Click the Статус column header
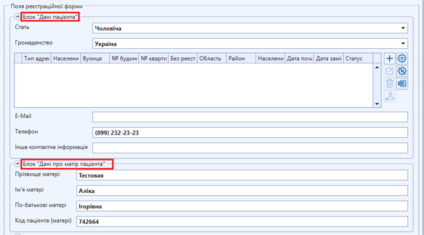The image size is (424, 235). point(358,58)
